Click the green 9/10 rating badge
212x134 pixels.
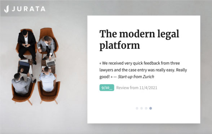107,88
